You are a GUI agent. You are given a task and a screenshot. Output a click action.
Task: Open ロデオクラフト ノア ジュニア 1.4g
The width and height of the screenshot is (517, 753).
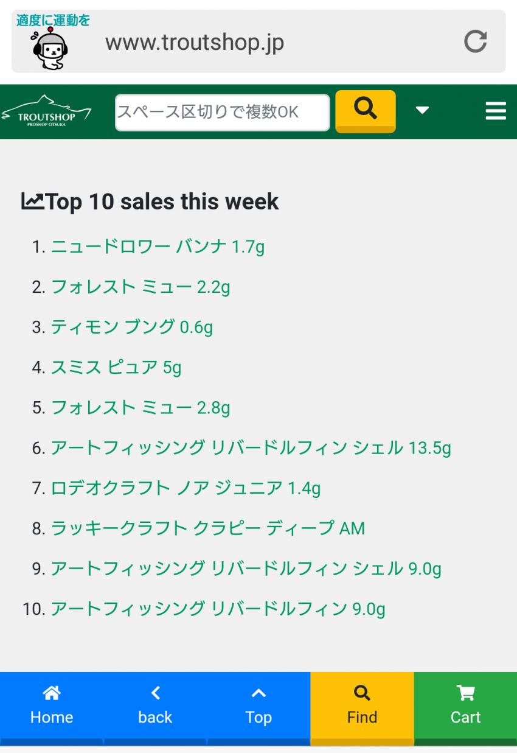point(186,488)
